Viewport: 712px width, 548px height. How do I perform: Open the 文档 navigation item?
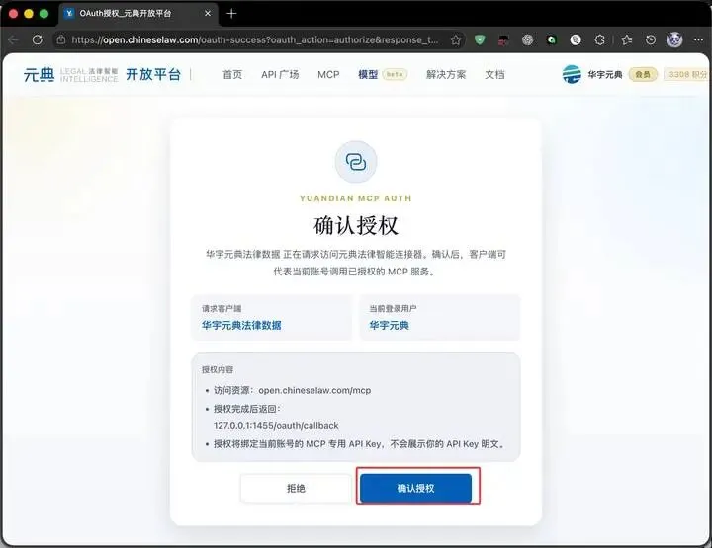(494, 74)
